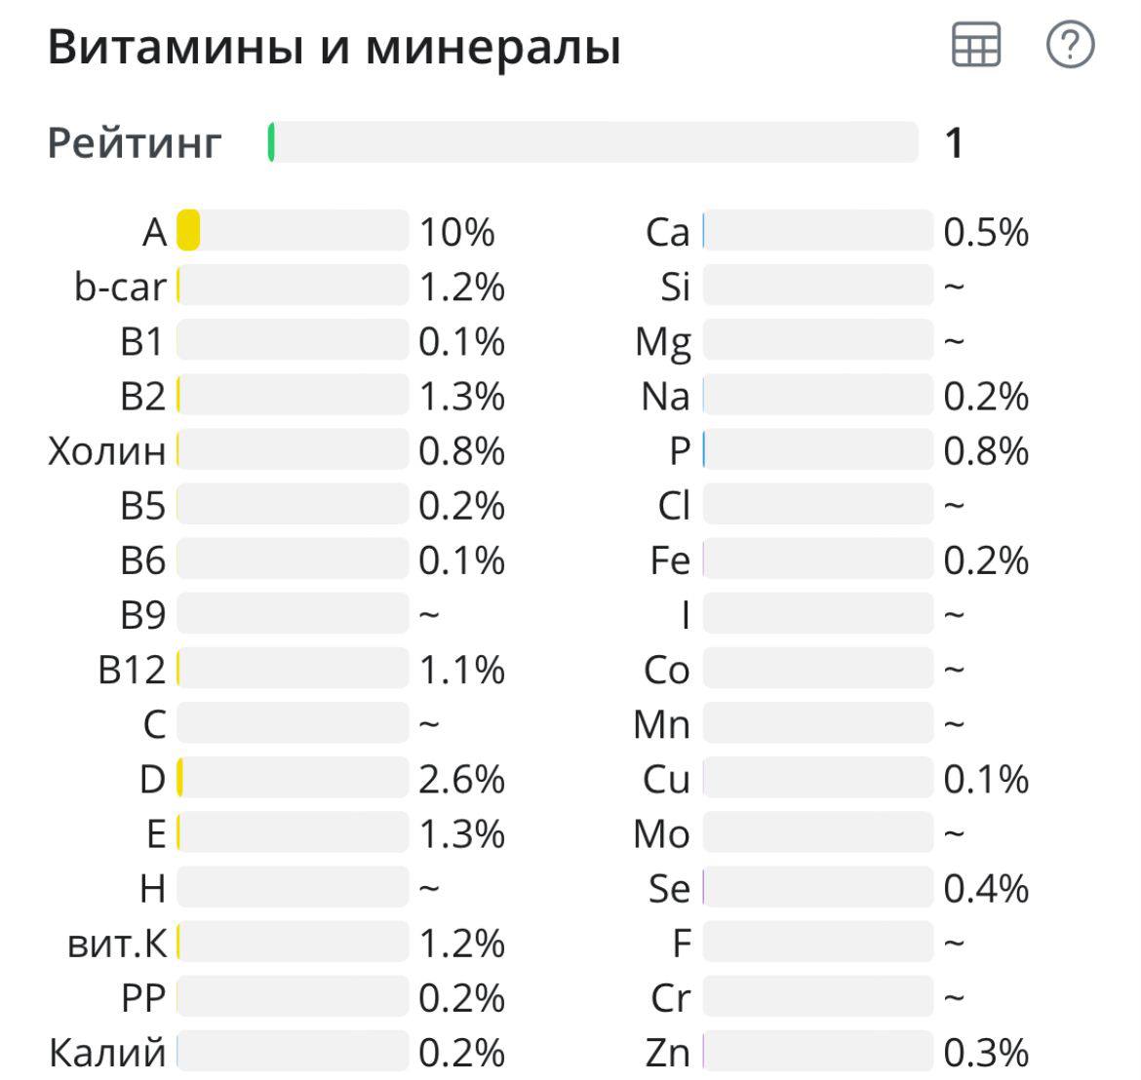The image size is (1141, 1080).
Task: Open the table view icon
Action: pyautogui.click(x=976, y=45)
